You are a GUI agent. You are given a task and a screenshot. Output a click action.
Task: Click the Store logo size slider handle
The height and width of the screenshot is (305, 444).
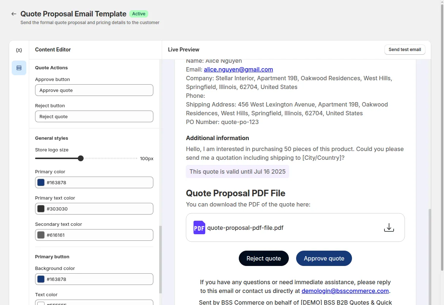(81, 158)
